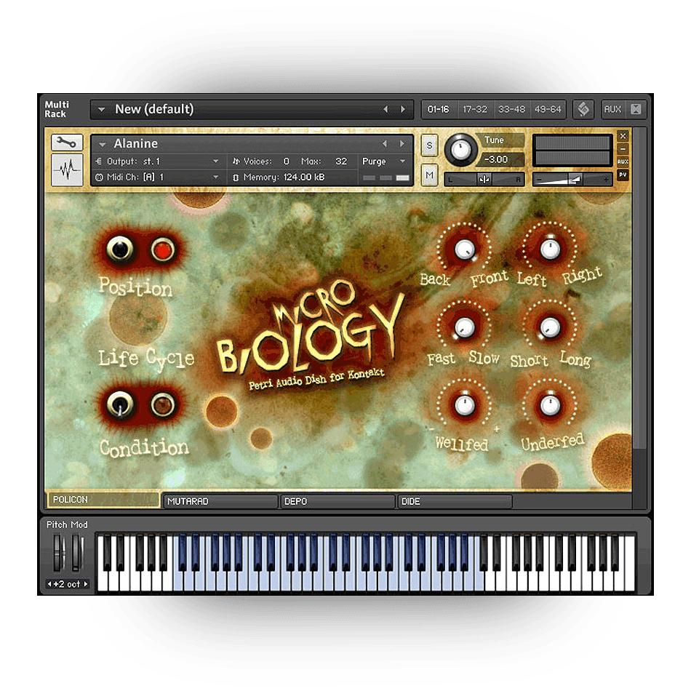
Task: Solo the instrument with S button
Action: pos(429,145)
